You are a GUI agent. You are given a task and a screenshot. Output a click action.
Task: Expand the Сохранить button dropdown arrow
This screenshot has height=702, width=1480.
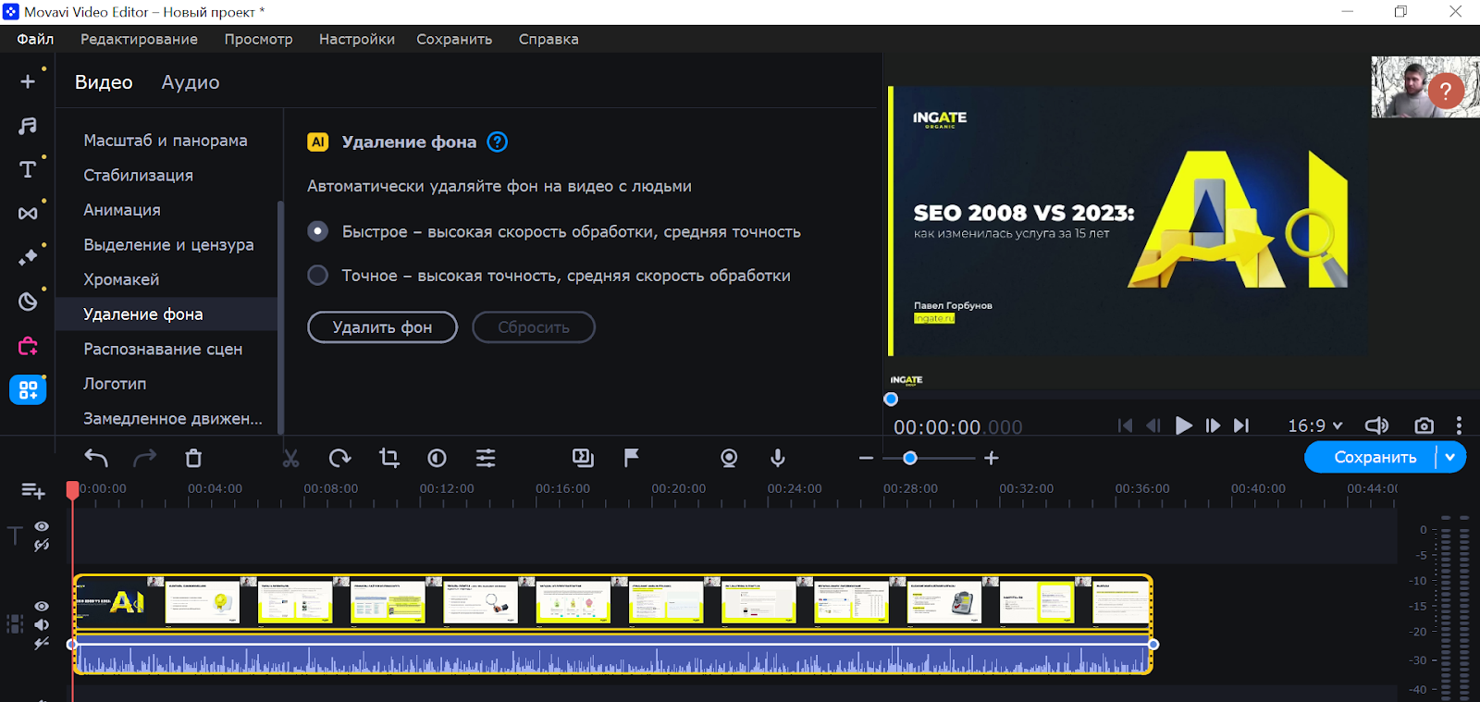[x=1450, y=457]
